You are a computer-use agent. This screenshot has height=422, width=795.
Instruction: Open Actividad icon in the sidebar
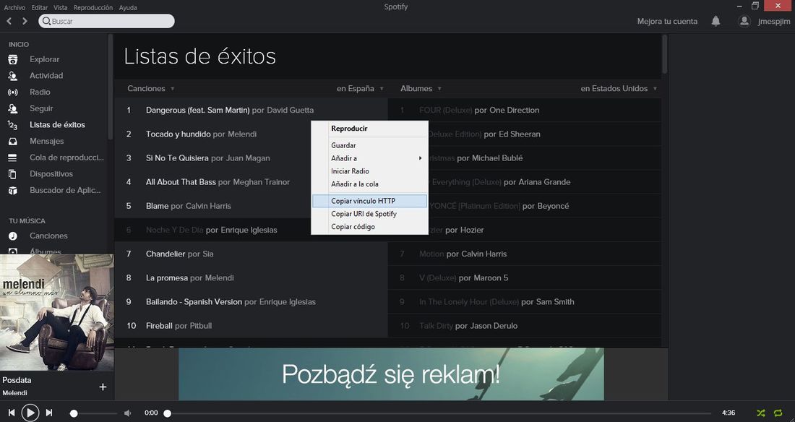[x=13, y=76]
